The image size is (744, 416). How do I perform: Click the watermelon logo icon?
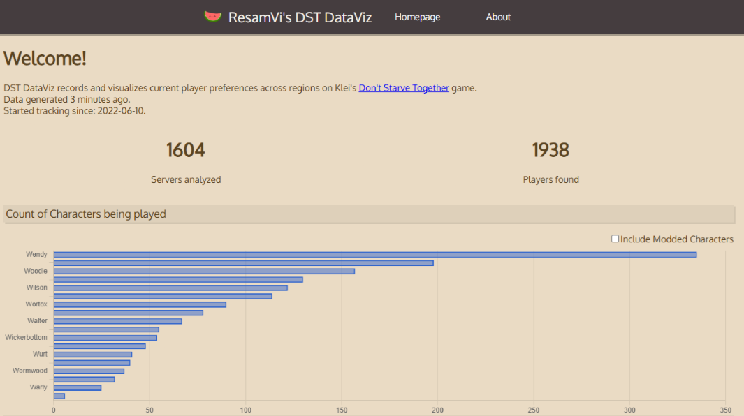212,16
